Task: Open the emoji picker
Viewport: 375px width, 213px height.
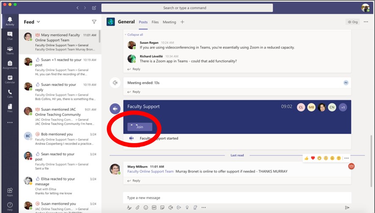Action: tap(146, 207)
